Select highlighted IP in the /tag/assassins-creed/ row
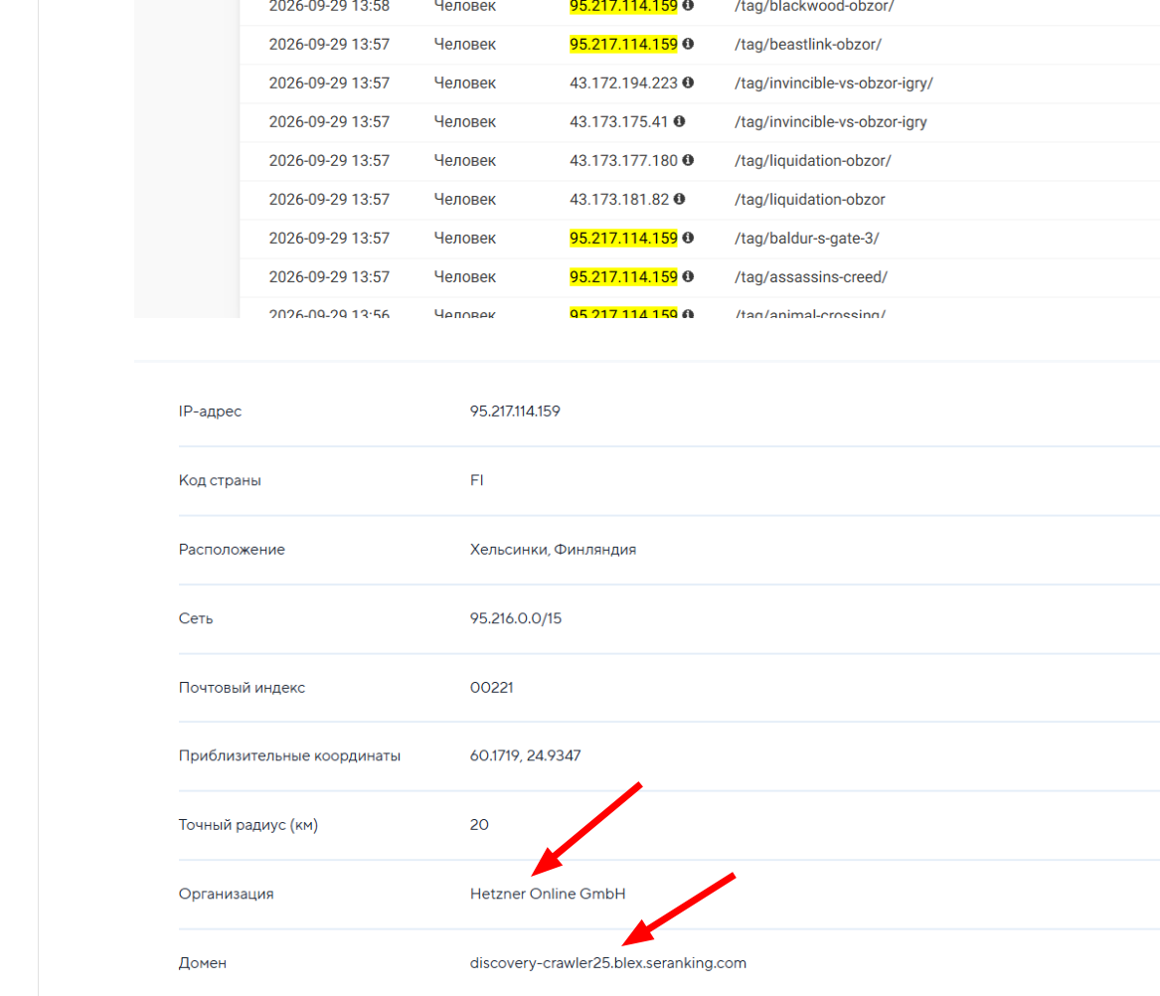This screenshot has height=996, width=1160. tap(623, 276)
